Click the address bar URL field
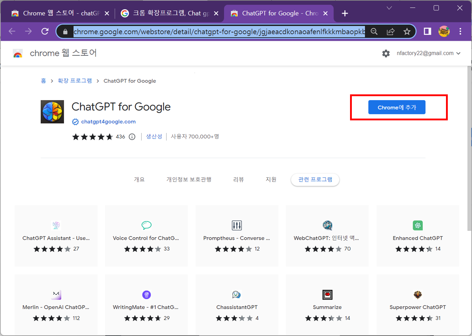 click(x=219, y=31)
